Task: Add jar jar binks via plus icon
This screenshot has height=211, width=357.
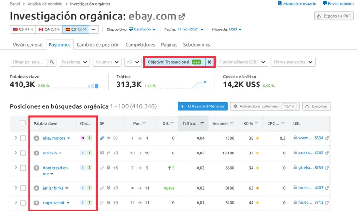Action: (x=37, y=188)
